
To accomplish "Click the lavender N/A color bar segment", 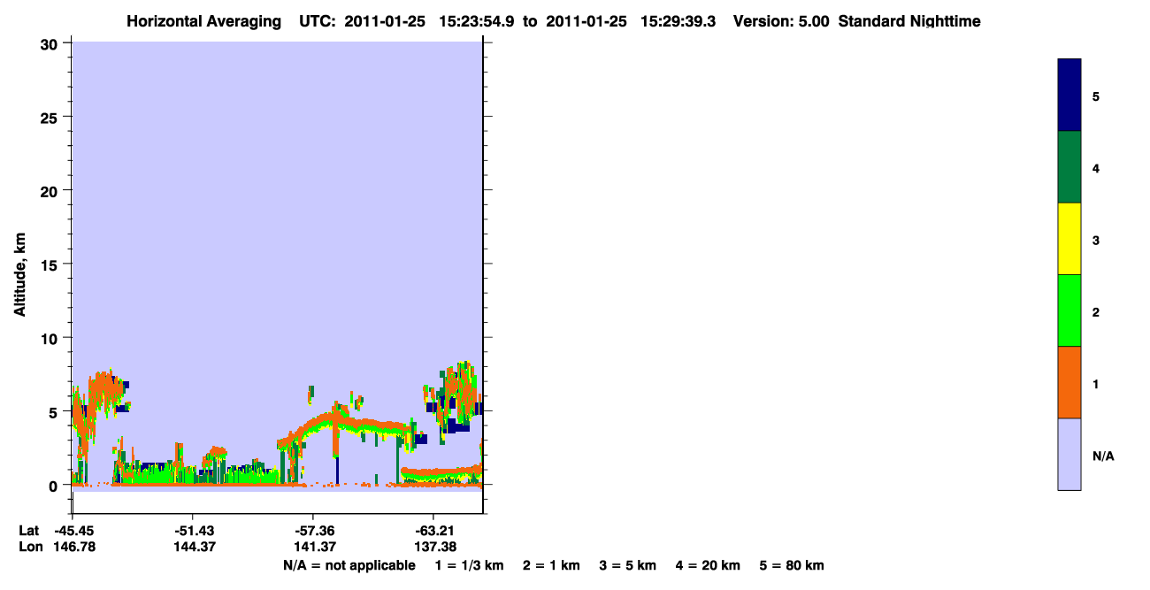I will [x=1069, y=454].
